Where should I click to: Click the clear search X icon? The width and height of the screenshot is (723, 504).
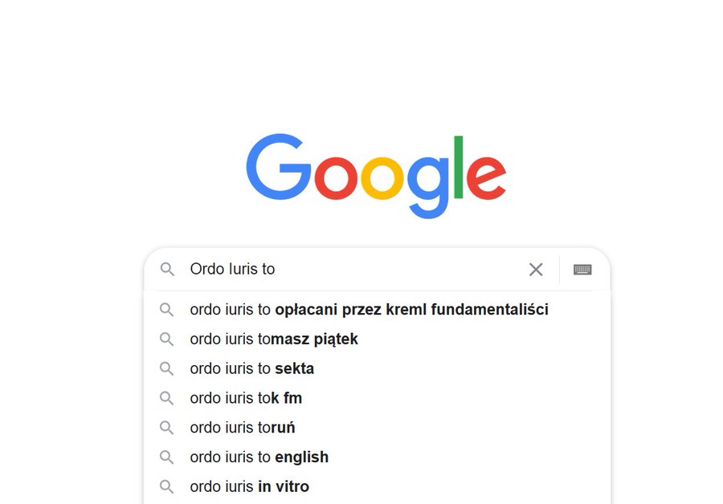[x=536, y=270]
